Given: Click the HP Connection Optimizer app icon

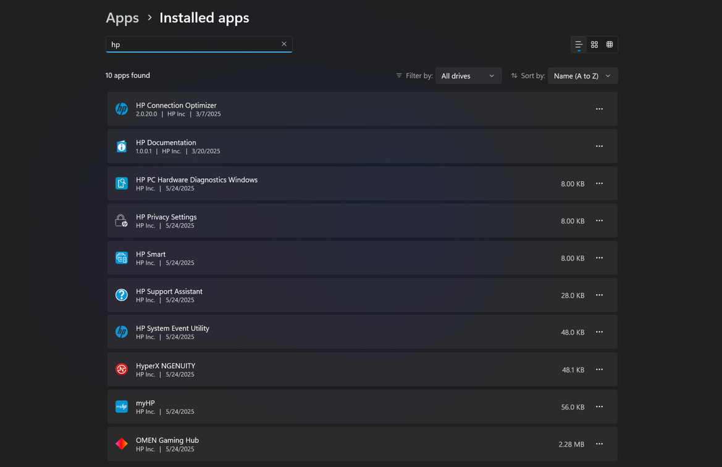Looking at the screenshot, I should click(x=122, y=109).
